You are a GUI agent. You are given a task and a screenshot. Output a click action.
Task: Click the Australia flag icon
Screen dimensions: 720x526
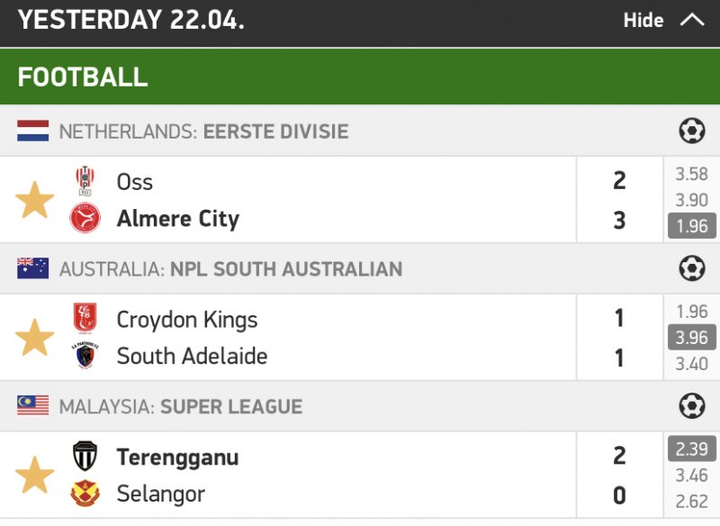tap(32, 268)
